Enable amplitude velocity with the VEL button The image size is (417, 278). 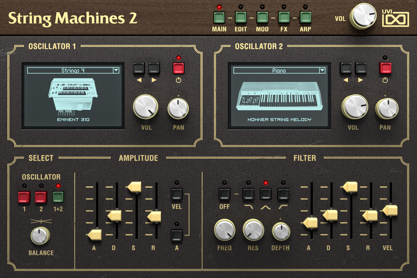(x=177, y=194)
